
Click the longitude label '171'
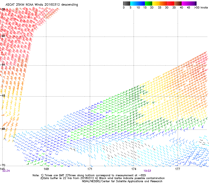pyautogui.click(x=90, y=169)
